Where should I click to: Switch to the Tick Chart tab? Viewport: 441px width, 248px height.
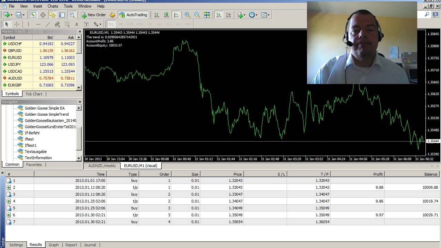click(34, 94)
